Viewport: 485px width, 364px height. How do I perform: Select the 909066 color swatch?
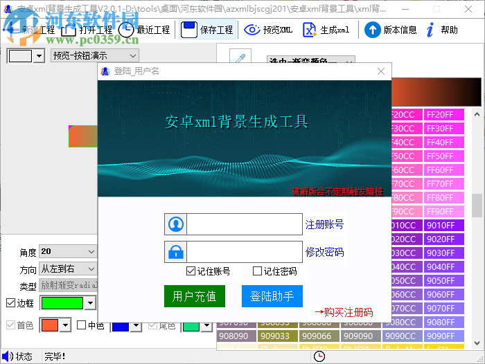(x=319, y=336)
